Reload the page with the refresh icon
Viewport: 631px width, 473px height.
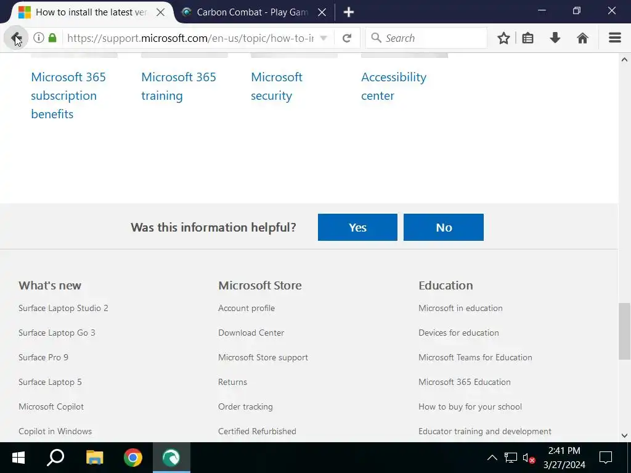[x=347, y=38]
